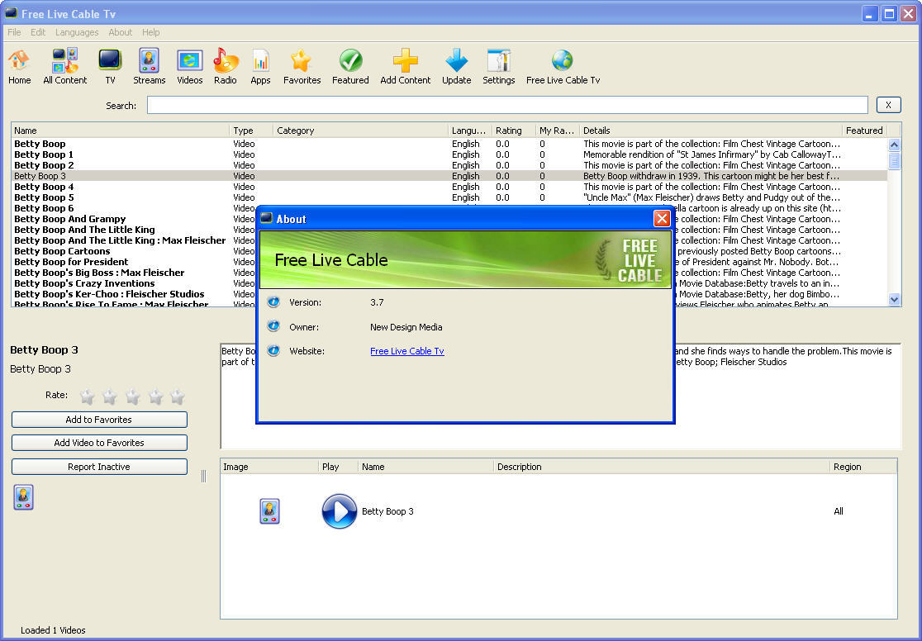Play the Betty Boop 3 video
Viewport: 922px width, 641px height.
tap(339, 511)
